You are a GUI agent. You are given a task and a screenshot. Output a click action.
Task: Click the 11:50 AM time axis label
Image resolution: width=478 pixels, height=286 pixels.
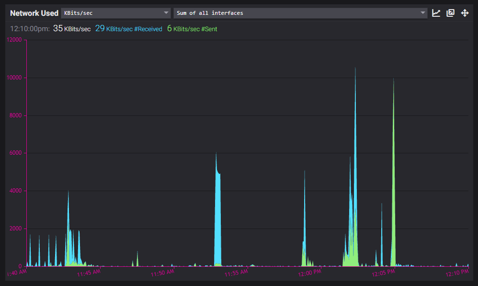pos(162,273)
